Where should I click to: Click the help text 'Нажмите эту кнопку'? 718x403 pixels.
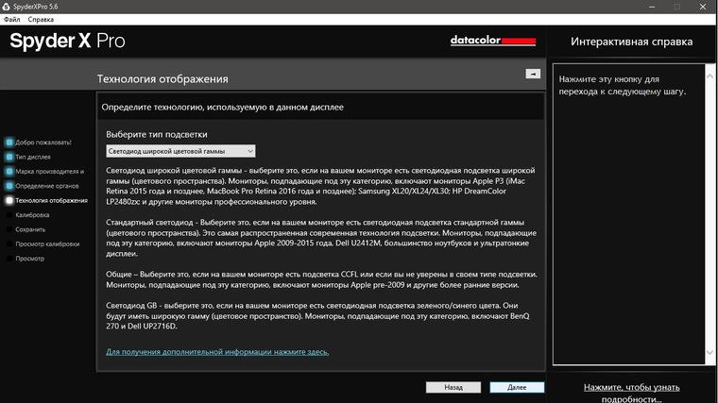coord(623,85)
